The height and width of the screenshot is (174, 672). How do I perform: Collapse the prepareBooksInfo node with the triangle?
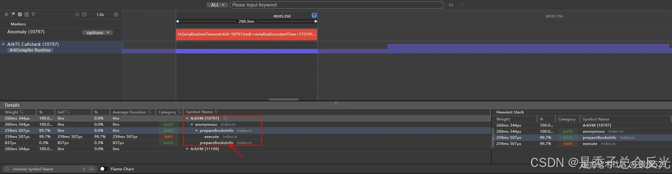196,131
